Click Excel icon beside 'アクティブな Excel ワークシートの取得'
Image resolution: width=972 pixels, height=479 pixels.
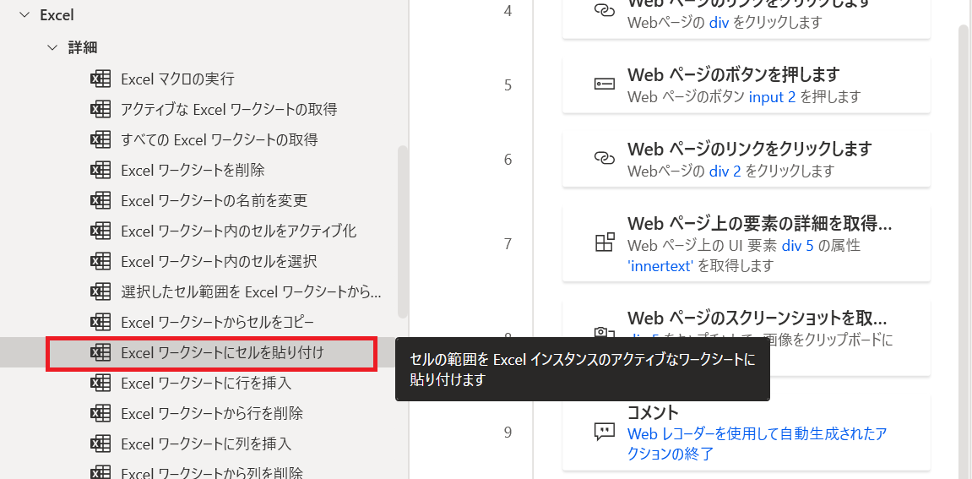[x=100, y=109]
